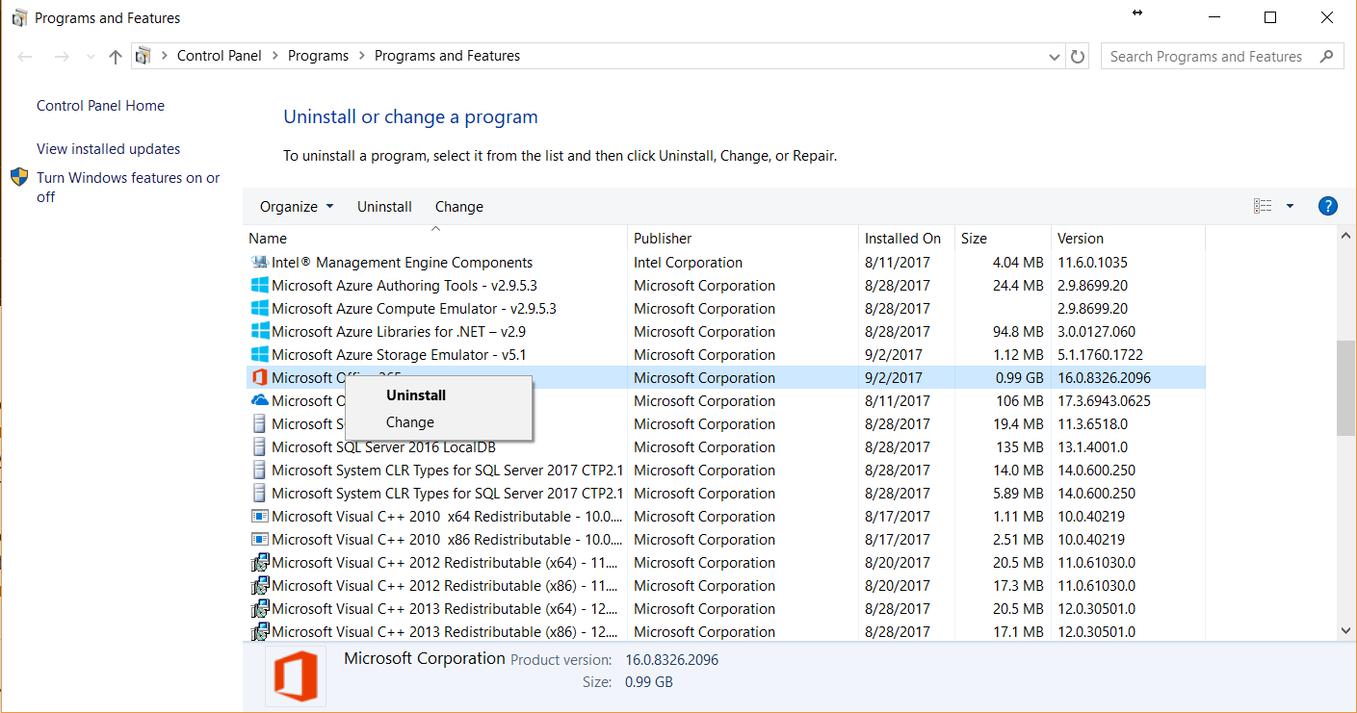The image size is (1357, 713).
Task: Click Intel Management Engine Components icon
Action: [x=259, y=262]
